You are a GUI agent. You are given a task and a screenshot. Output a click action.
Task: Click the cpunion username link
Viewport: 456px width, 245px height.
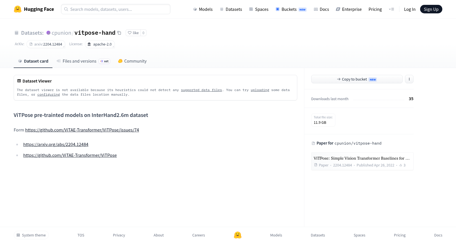coord(61,33)
